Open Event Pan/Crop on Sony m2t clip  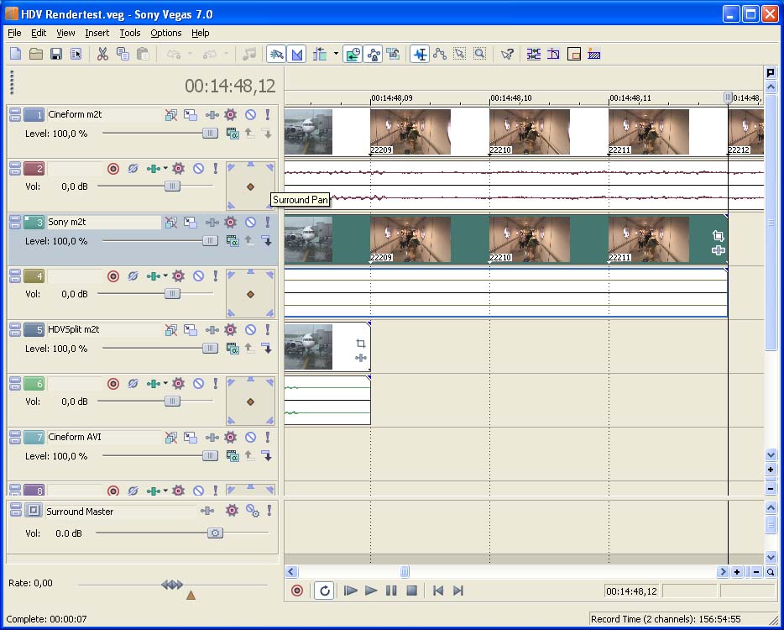point(719,236)
